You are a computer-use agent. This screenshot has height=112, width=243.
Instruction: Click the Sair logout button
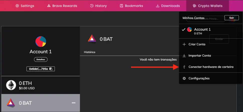coord(231,18)
